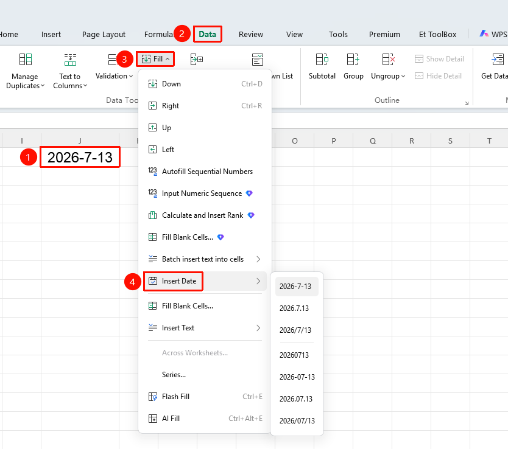Select the column Q header
This screenshot has height=449, width=508.
click(x=373, y=141)
